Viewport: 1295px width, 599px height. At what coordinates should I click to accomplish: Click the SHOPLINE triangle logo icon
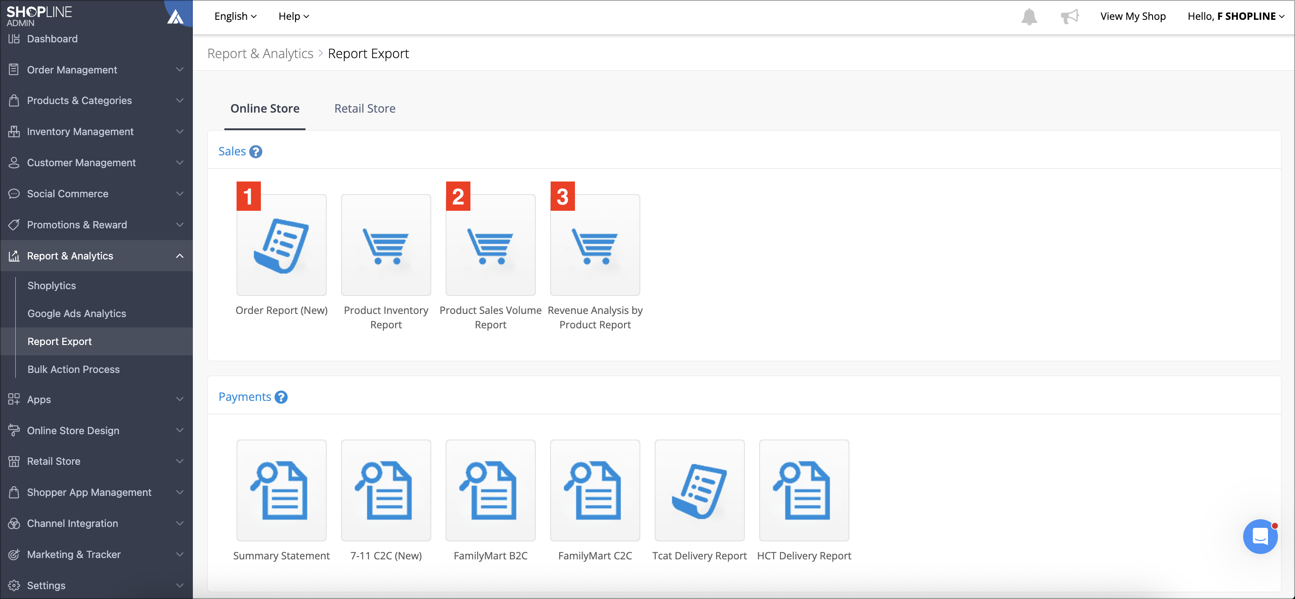(175, 17)
